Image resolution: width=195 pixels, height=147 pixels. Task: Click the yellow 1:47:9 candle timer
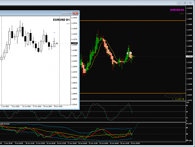[180, 99]
